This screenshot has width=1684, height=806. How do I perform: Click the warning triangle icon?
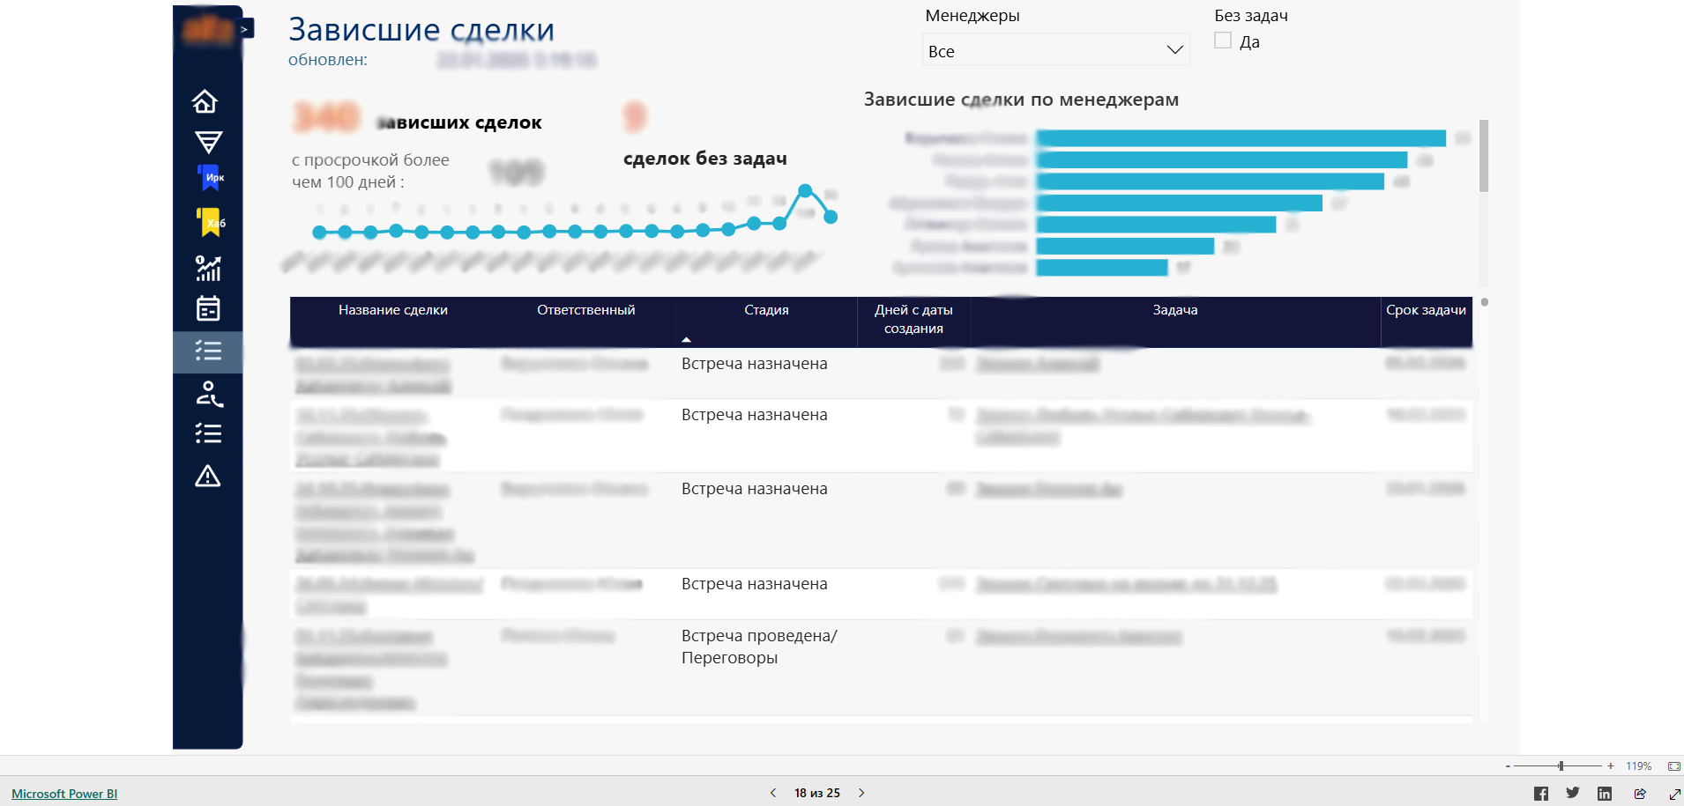(207, 477)
